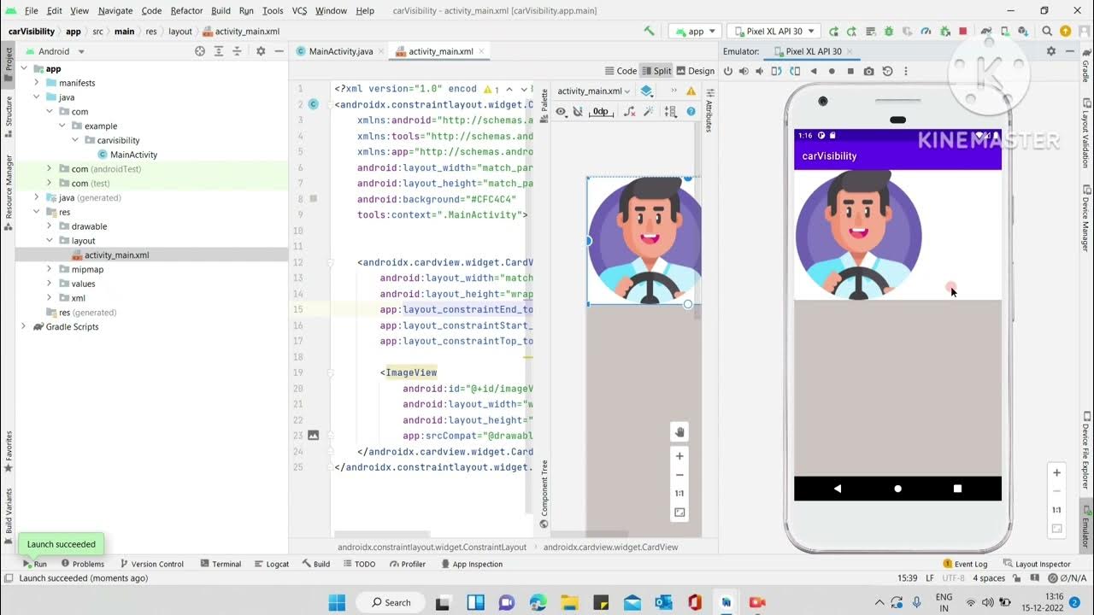
Task: Open Emulator panel settings gear
Action: pyautogui.click(x=1051, y=51)
